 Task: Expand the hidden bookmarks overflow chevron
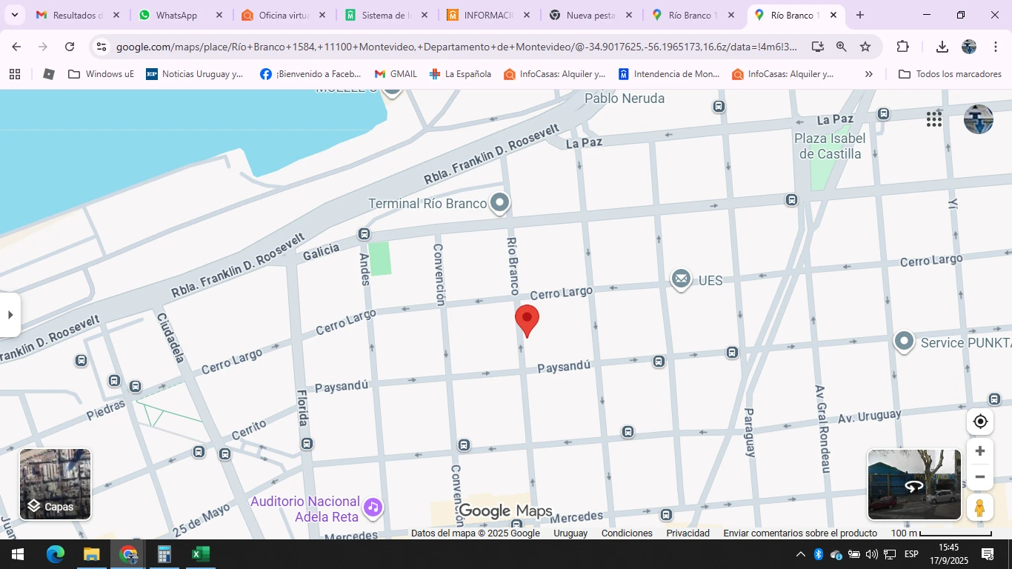pyautogui.click(x=869, y=74)
